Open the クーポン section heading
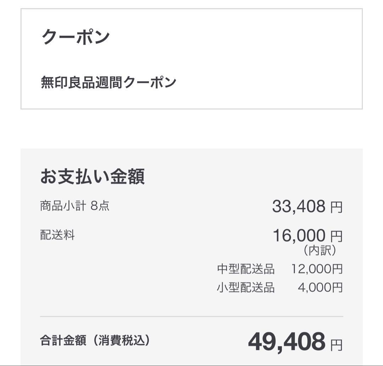Screen dimensions: 383x366 coord(74,35)
